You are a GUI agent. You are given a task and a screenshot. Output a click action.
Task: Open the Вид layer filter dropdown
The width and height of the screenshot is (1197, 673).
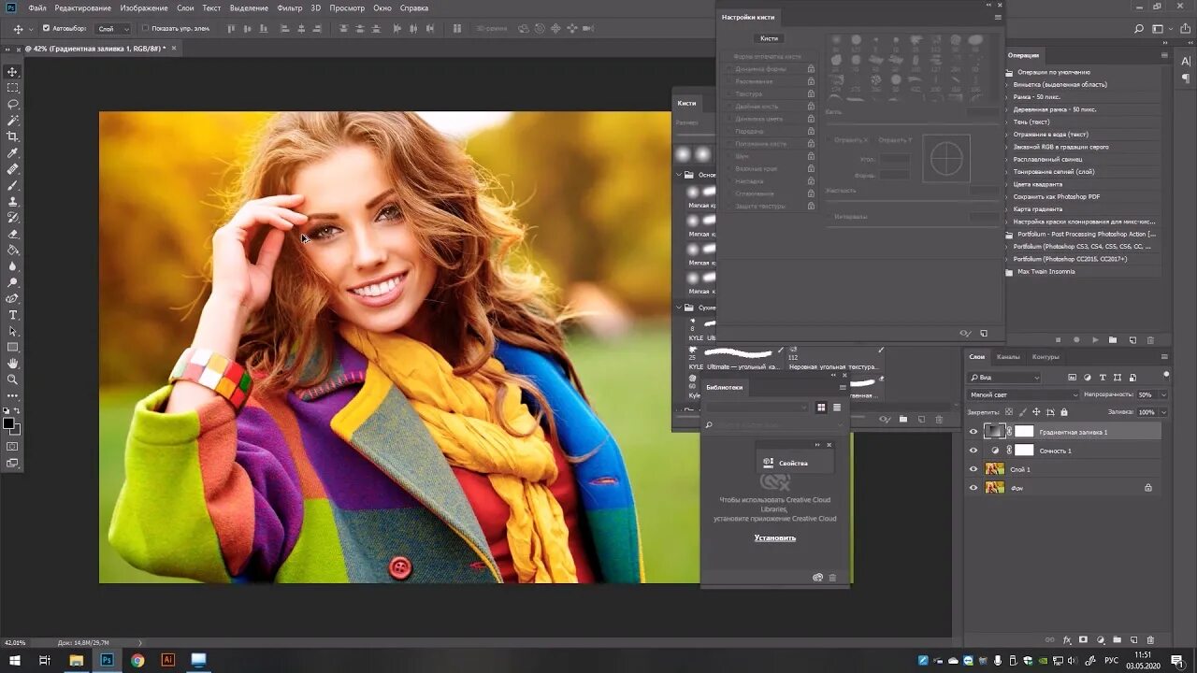[1004, 378]
